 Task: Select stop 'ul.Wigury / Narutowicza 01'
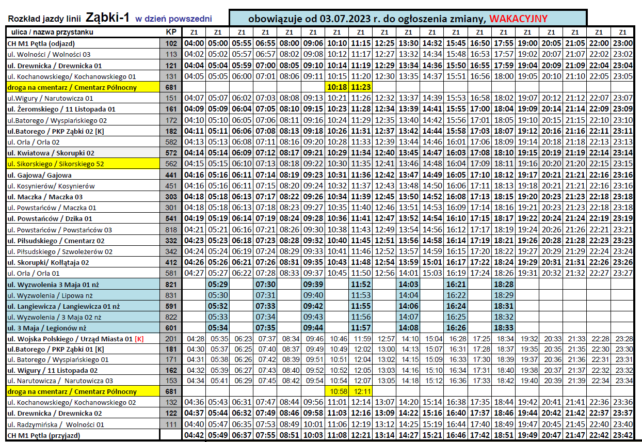(50, 98)
